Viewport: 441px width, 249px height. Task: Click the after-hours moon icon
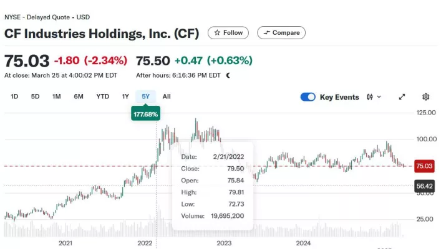(228, 75)
